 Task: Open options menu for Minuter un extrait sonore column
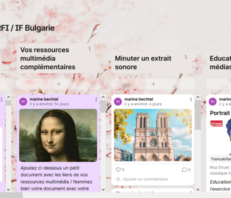tap(186, 57)
